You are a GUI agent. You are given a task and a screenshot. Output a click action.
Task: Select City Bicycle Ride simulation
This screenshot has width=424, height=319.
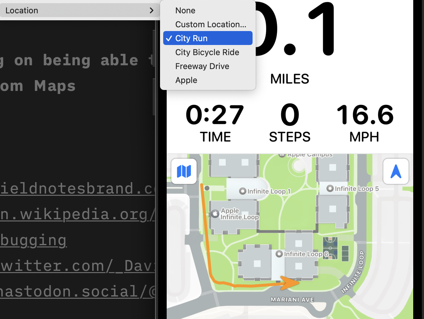click(x=207, y=52)
